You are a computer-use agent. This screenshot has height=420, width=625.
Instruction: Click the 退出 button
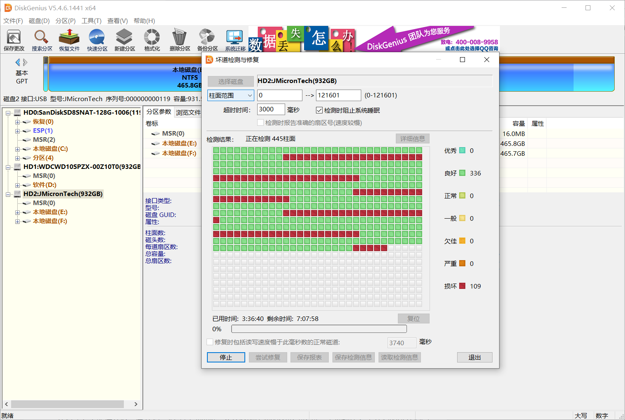click(474, 358)
